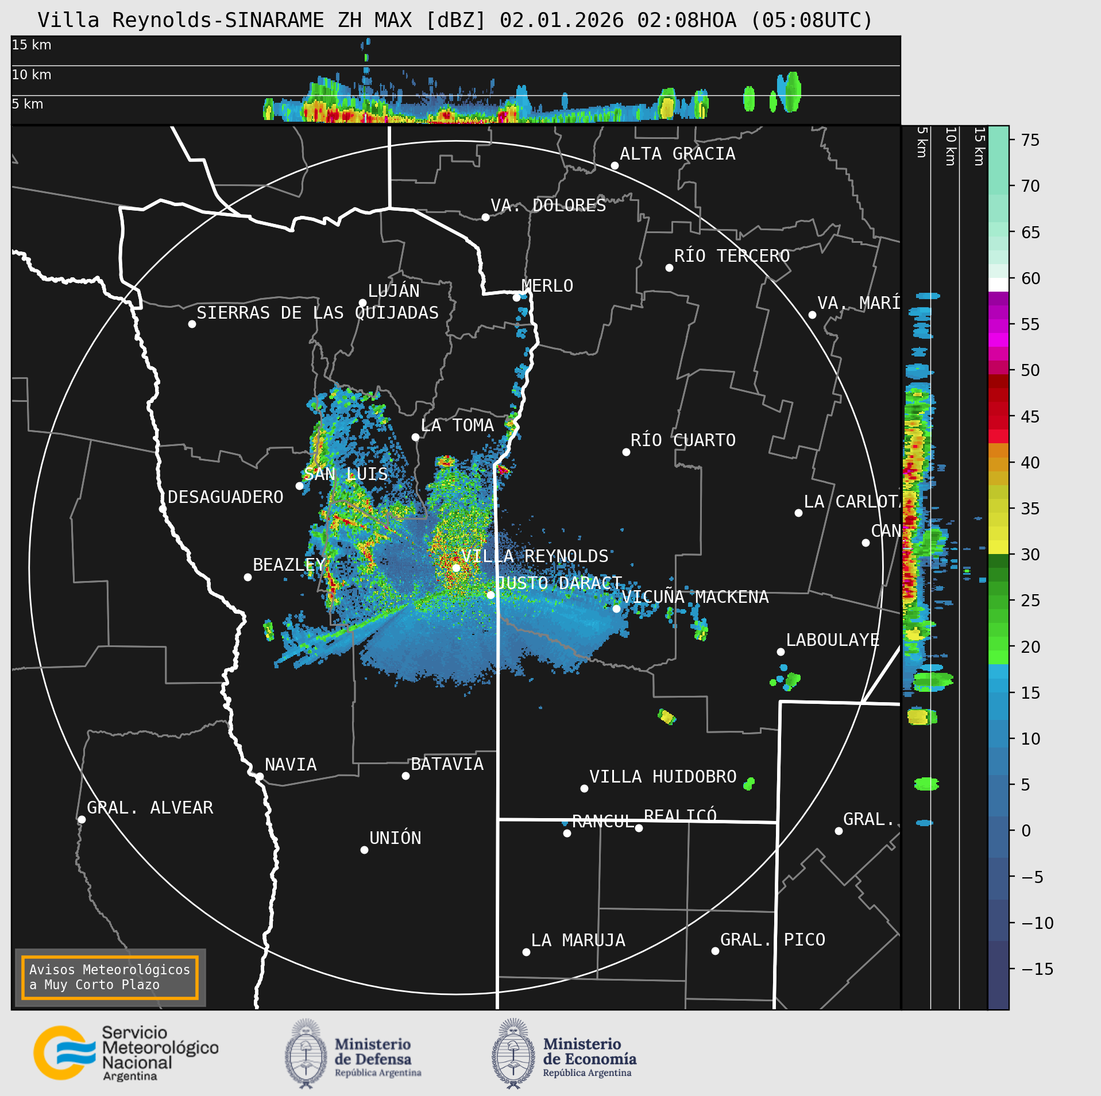Image resolution: width=1101 pixels, height=1096 pixels.
Task: Select the VA. DOLORES city label
Action: [x=548, y=206]
